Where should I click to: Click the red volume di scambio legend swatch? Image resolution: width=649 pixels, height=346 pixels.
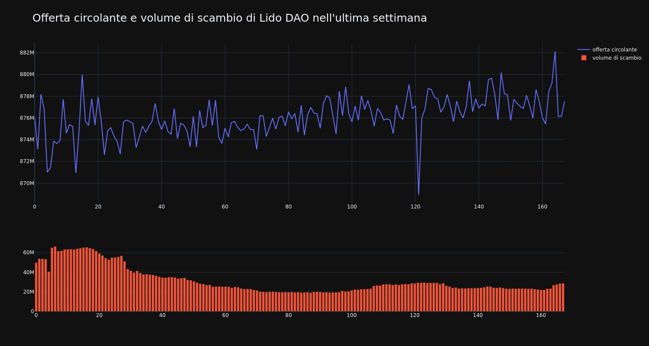pos(584,58)
